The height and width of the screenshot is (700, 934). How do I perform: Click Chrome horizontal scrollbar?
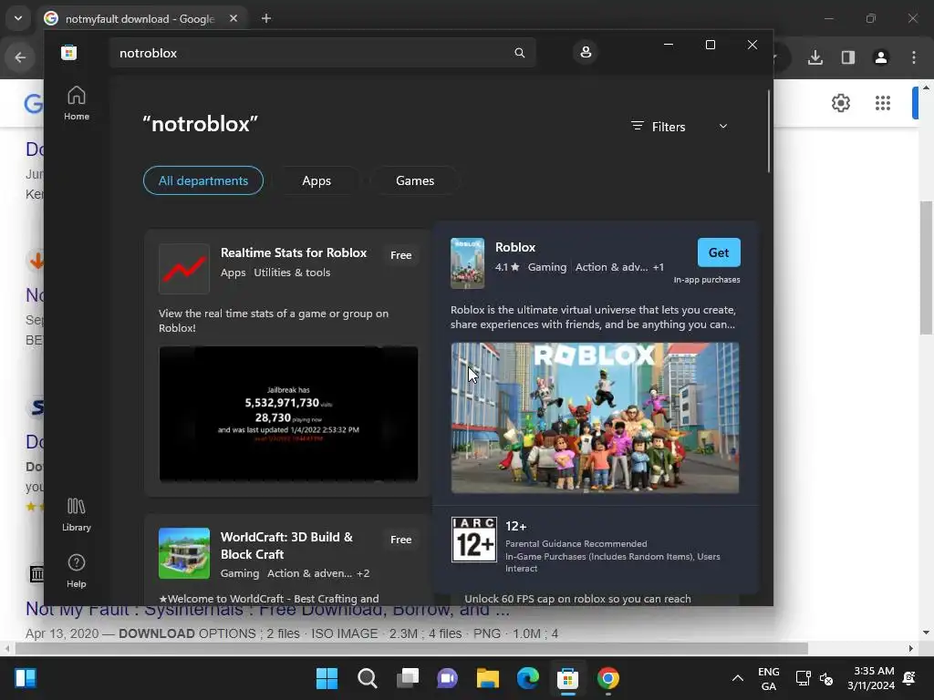pyautogui.click(x=411, y=648)
